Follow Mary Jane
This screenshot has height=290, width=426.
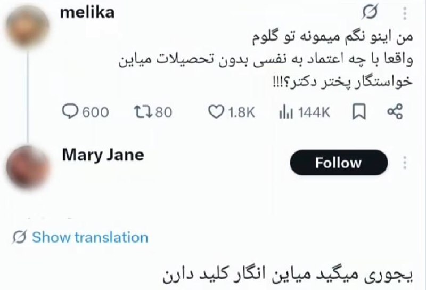pos(338,163)
